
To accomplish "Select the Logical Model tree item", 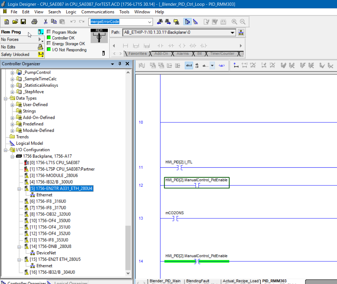I will tap(30, 143).
